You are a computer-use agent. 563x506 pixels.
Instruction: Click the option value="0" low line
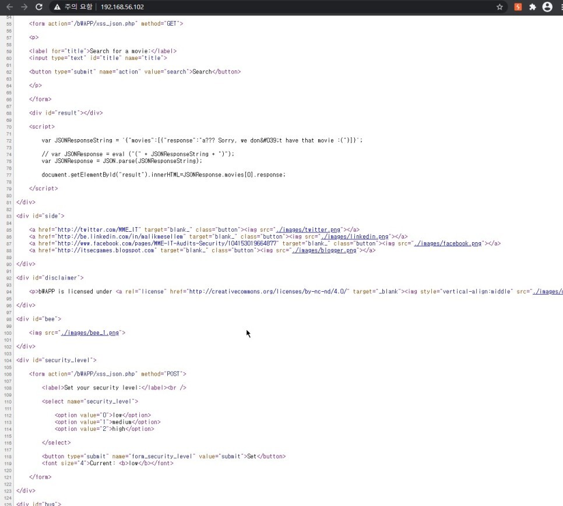point(103,415)
